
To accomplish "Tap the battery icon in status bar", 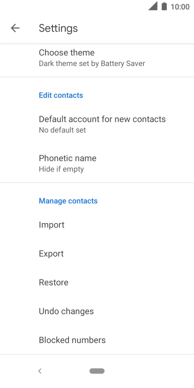I will coord(164,7).
